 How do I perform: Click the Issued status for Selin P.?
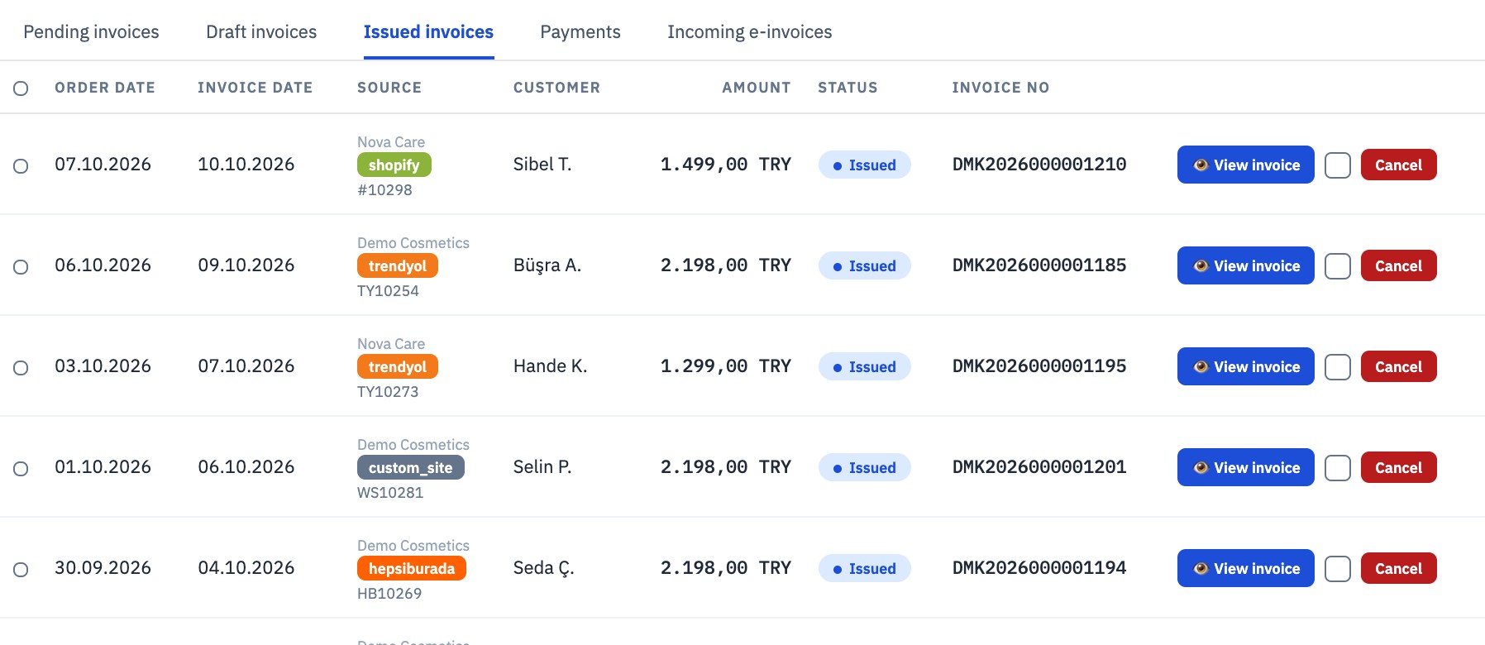point(864,467)
